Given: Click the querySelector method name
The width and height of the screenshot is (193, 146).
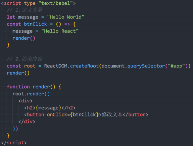Looking at the screenshot, I should [146, 66].
